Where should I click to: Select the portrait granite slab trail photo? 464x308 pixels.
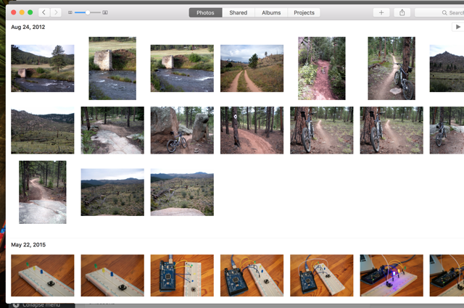[43, 192]
